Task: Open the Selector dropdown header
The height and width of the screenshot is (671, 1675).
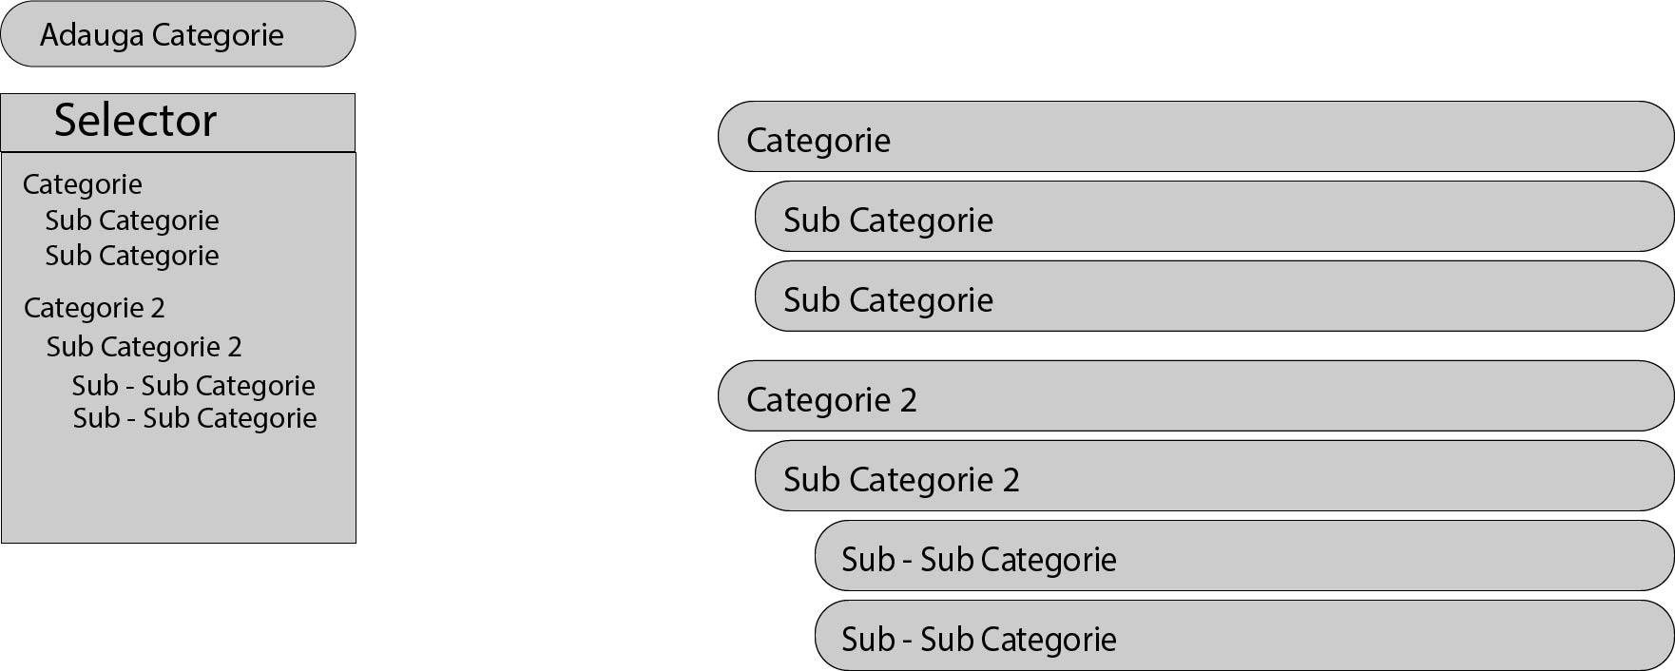Action: click(x=178, y=122)
